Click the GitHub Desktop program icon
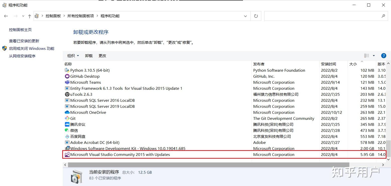 pos(67,76)
